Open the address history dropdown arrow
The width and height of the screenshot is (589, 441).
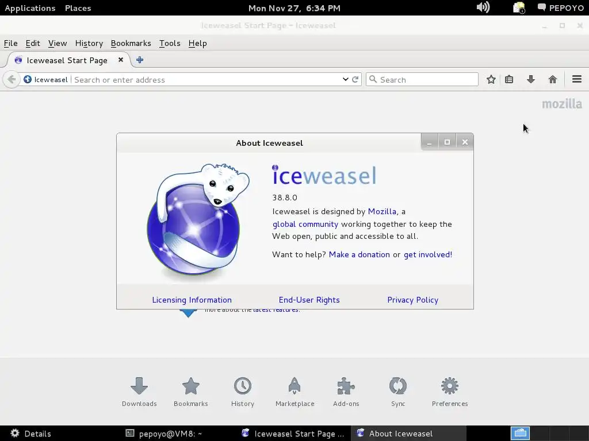click(346, 79)
